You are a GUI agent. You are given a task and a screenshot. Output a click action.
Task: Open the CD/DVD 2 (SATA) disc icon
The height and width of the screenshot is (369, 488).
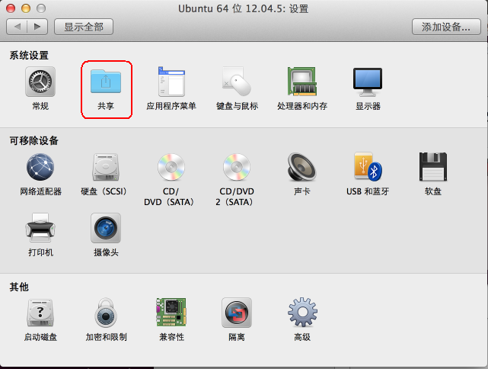[x=237, y=167]
